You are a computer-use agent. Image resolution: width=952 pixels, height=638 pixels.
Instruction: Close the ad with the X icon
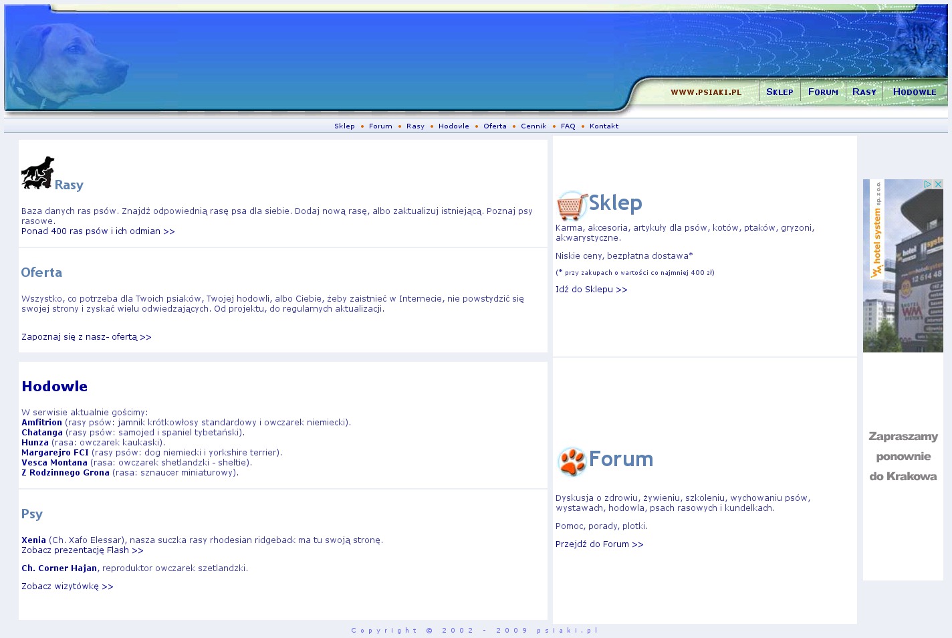click(x=938, y=184)
